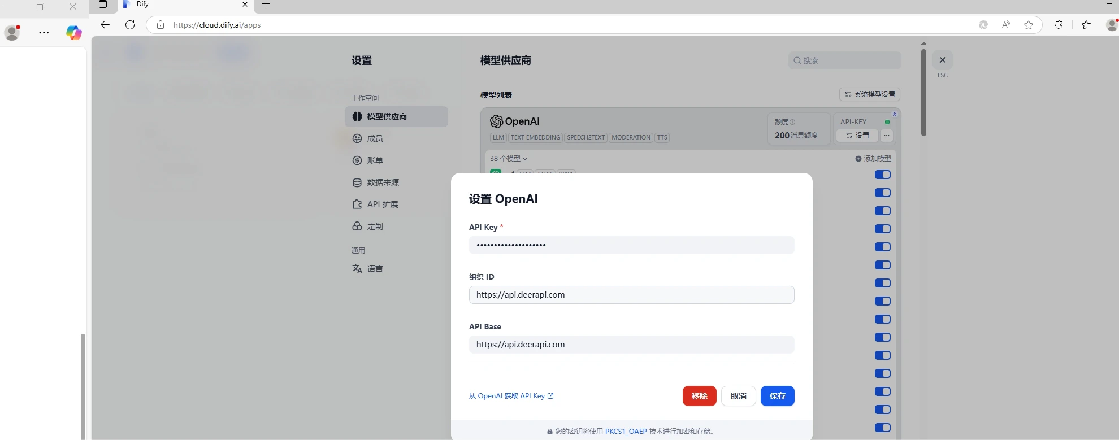Click the browser address bar URL
Viewport: 1119px width, 440px height.
coord(217,25)
